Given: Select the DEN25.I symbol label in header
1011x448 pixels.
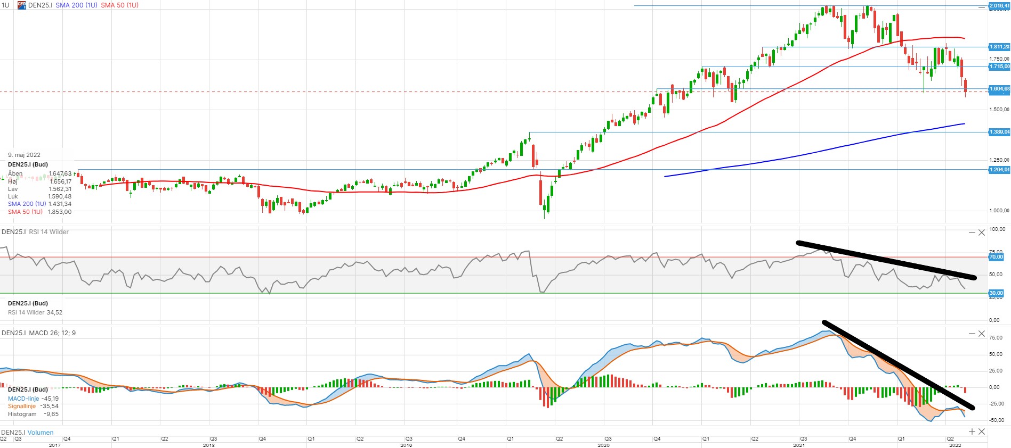Looking at the screenshot, I should tap(40, 5).
